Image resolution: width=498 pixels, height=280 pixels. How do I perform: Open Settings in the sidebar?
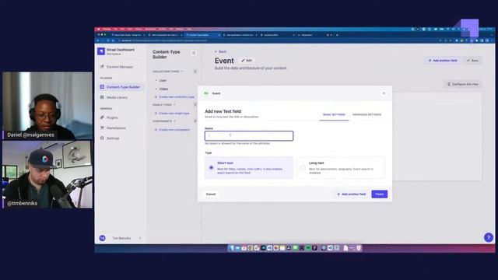110,138
